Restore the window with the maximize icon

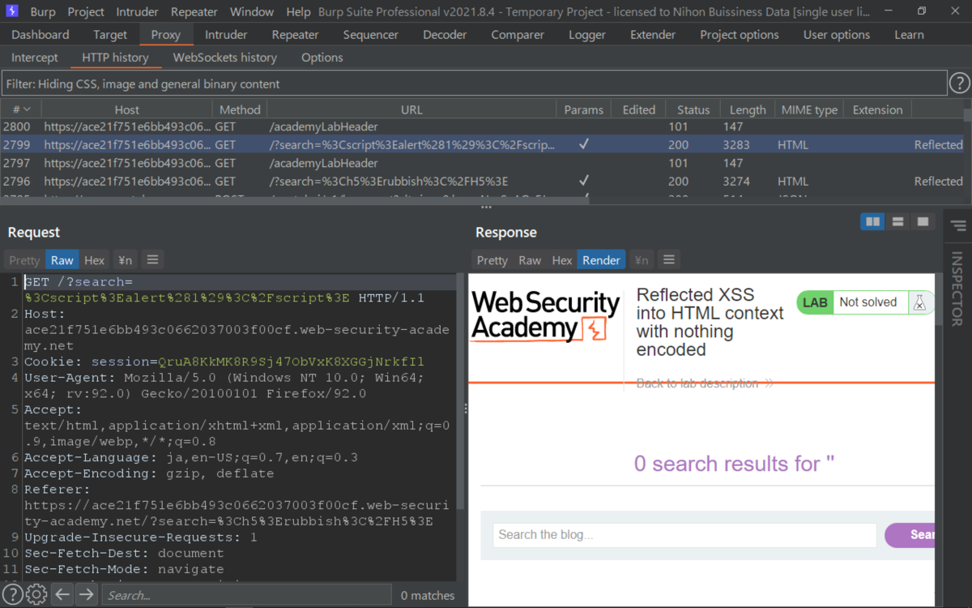click(922, 11)
